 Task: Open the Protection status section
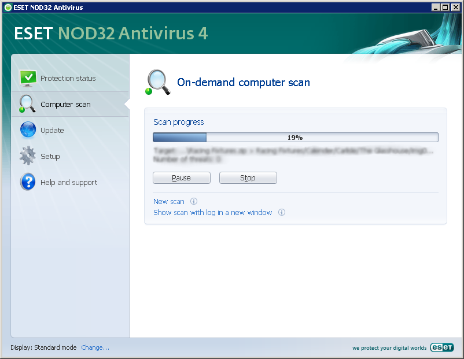[68, 79]
